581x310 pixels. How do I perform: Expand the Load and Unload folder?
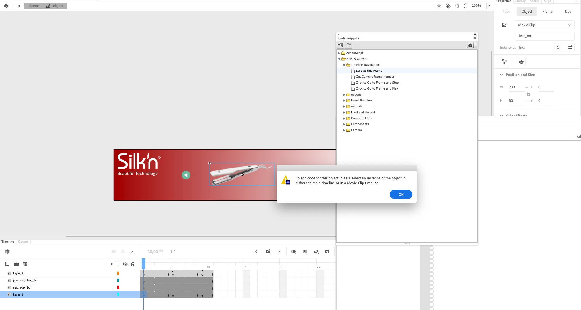344,112
